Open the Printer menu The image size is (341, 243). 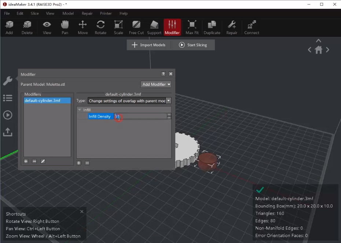(106, 14)
